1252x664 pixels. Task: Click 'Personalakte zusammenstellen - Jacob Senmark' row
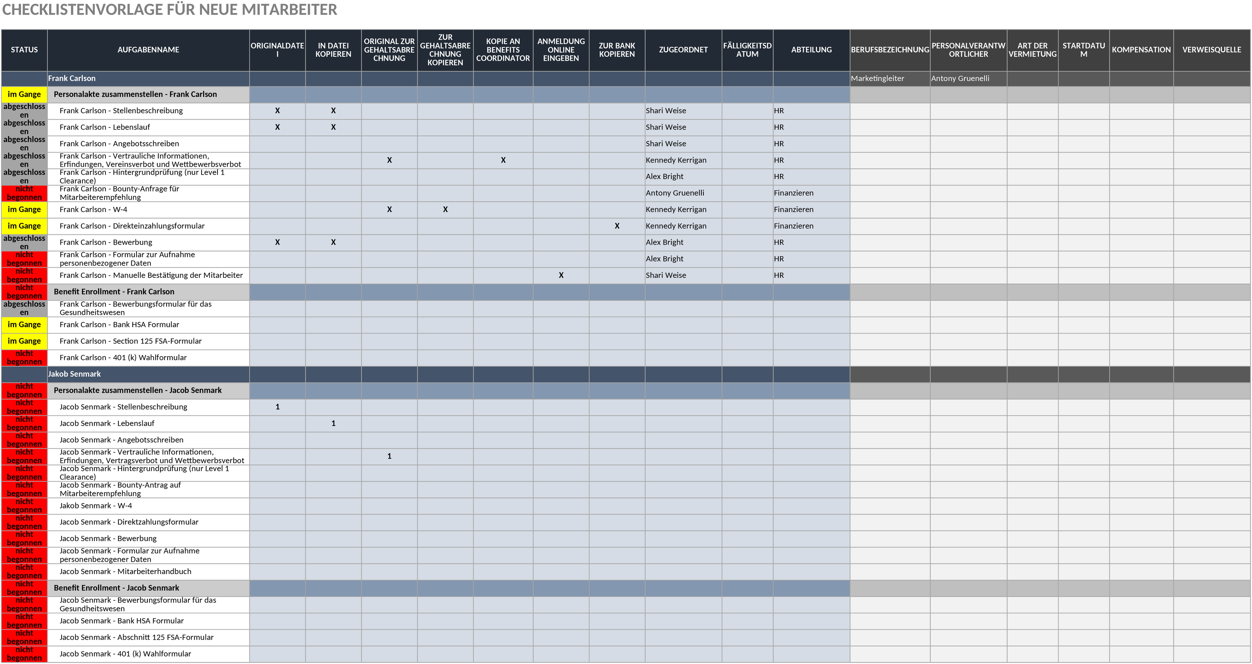click(x=148, y=391)
